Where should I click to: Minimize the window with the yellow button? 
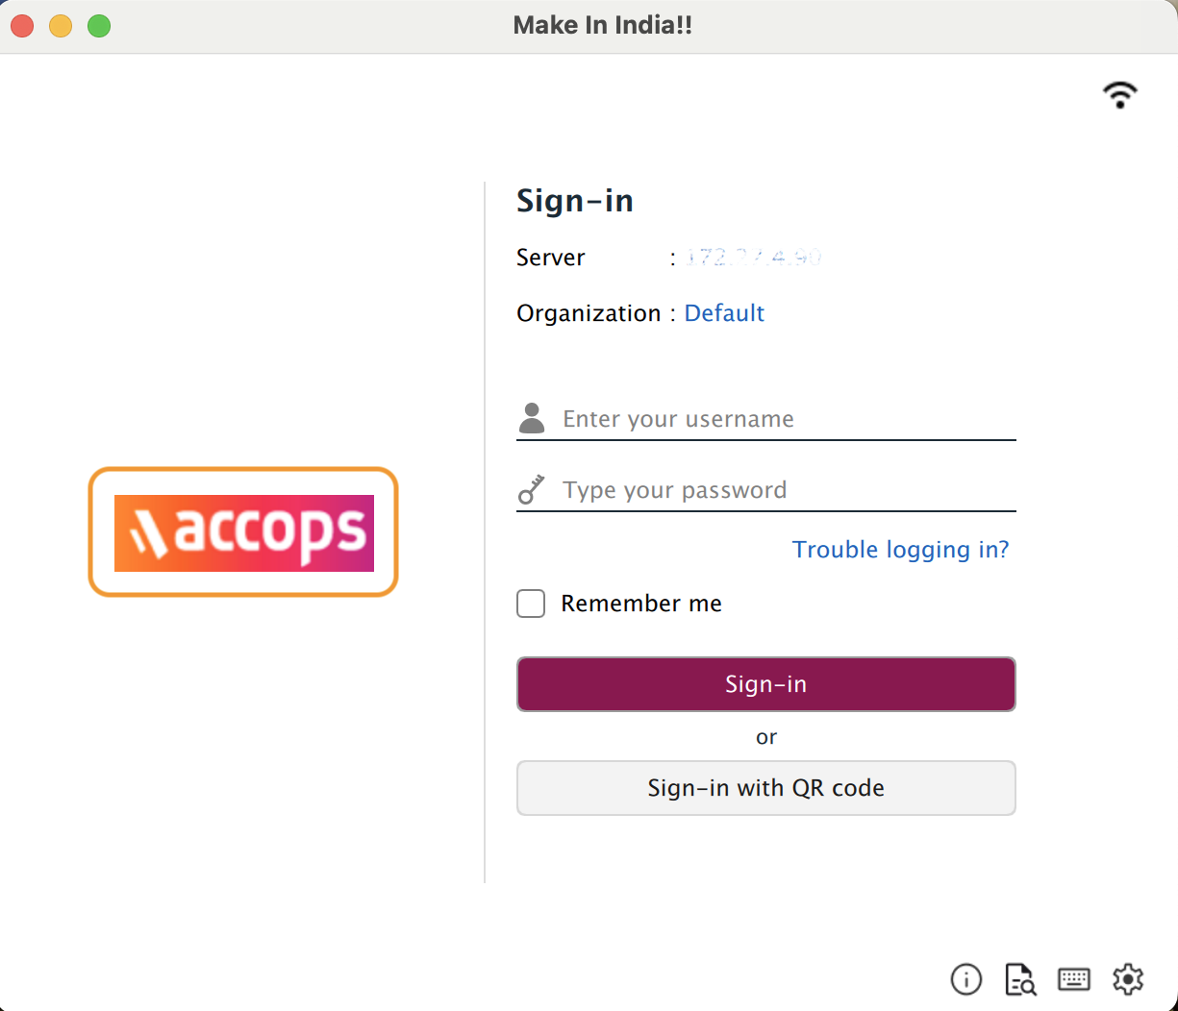coord(61,26)
